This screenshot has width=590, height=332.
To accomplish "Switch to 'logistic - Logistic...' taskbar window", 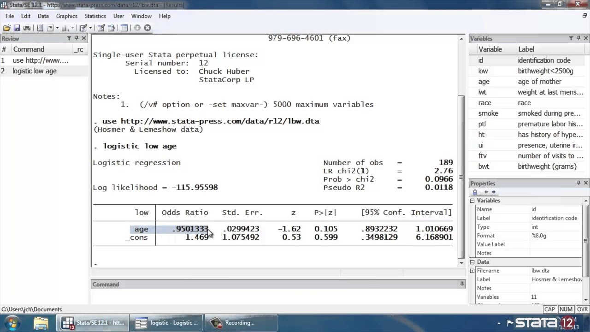I will [x=166, y=323].
